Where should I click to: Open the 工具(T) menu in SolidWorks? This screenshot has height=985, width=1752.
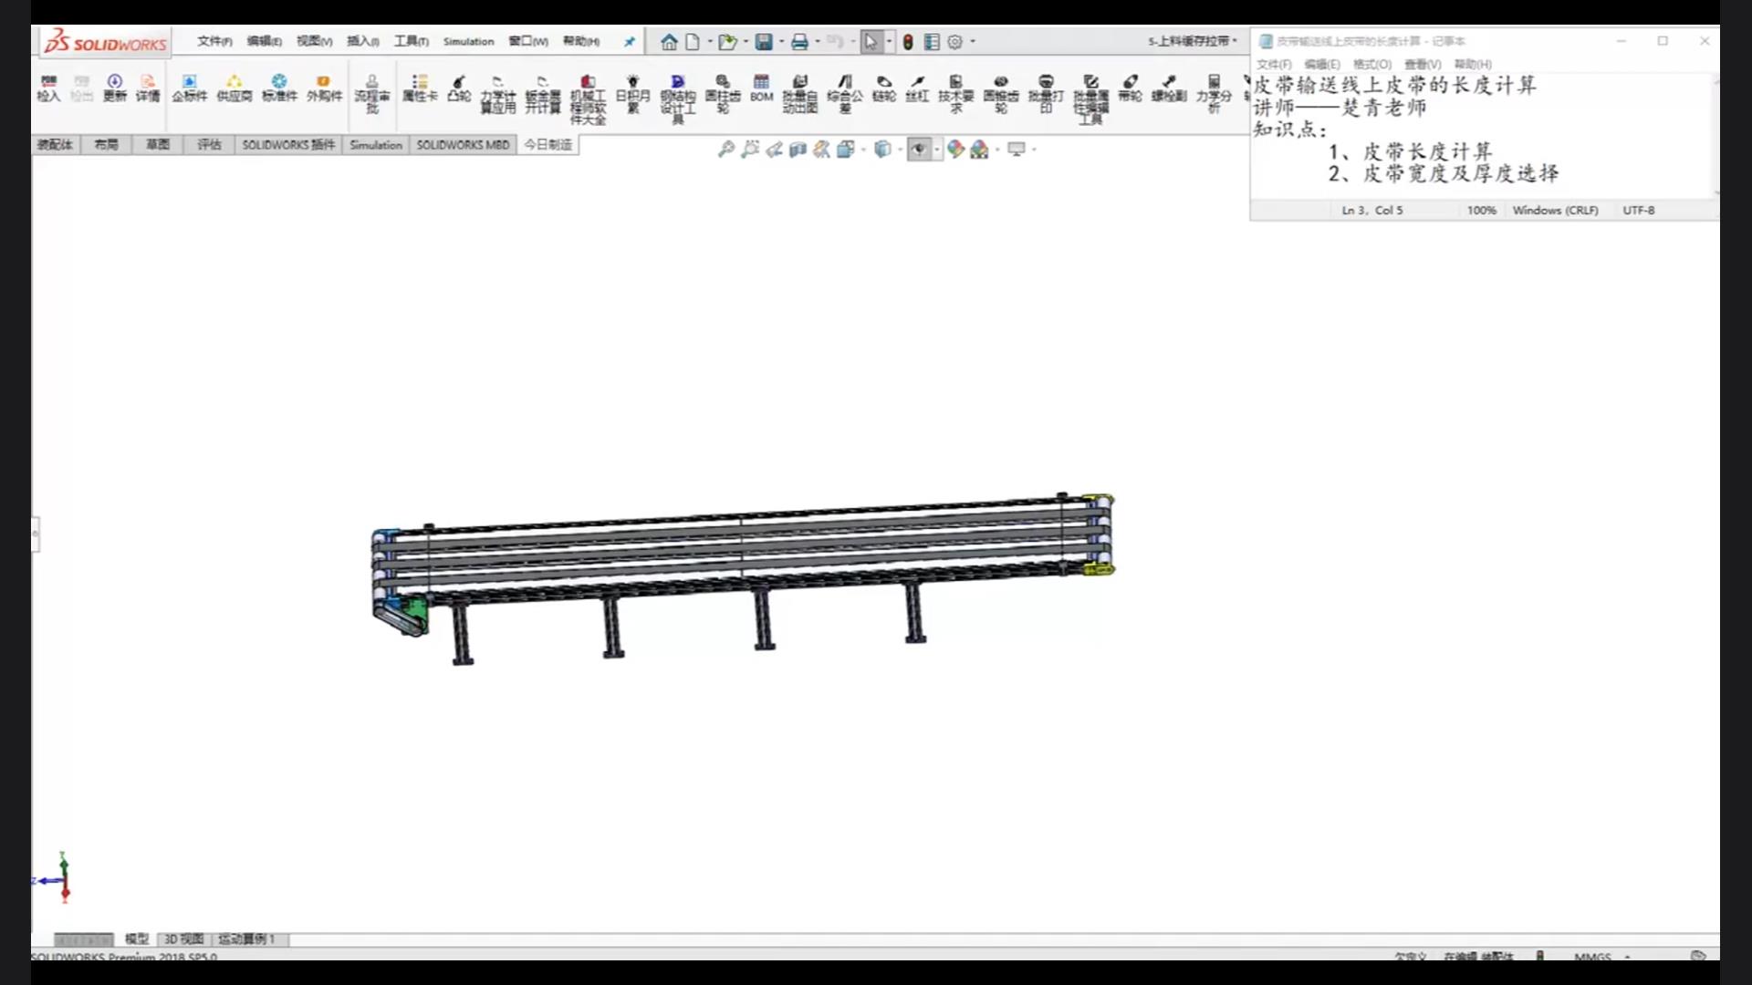click(411, 41)
